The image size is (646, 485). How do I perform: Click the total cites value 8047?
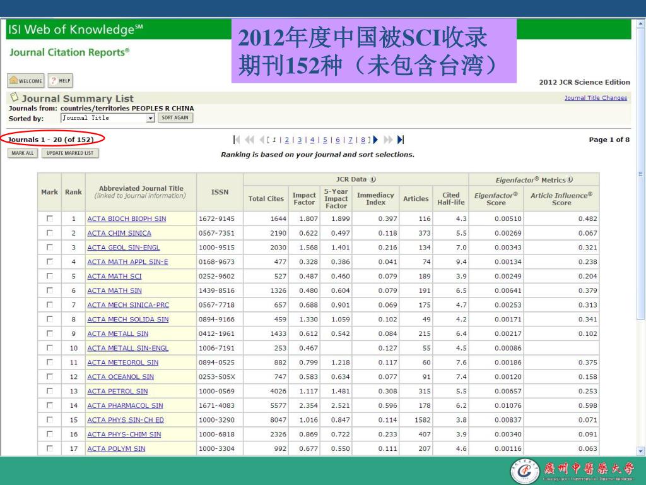278,420
